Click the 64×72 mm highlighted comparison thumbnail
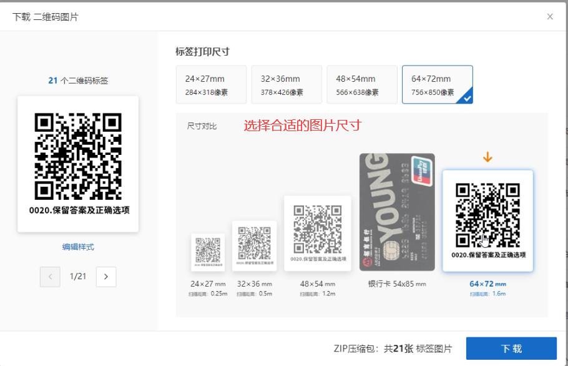568x366 pixels. pos(487,220)
